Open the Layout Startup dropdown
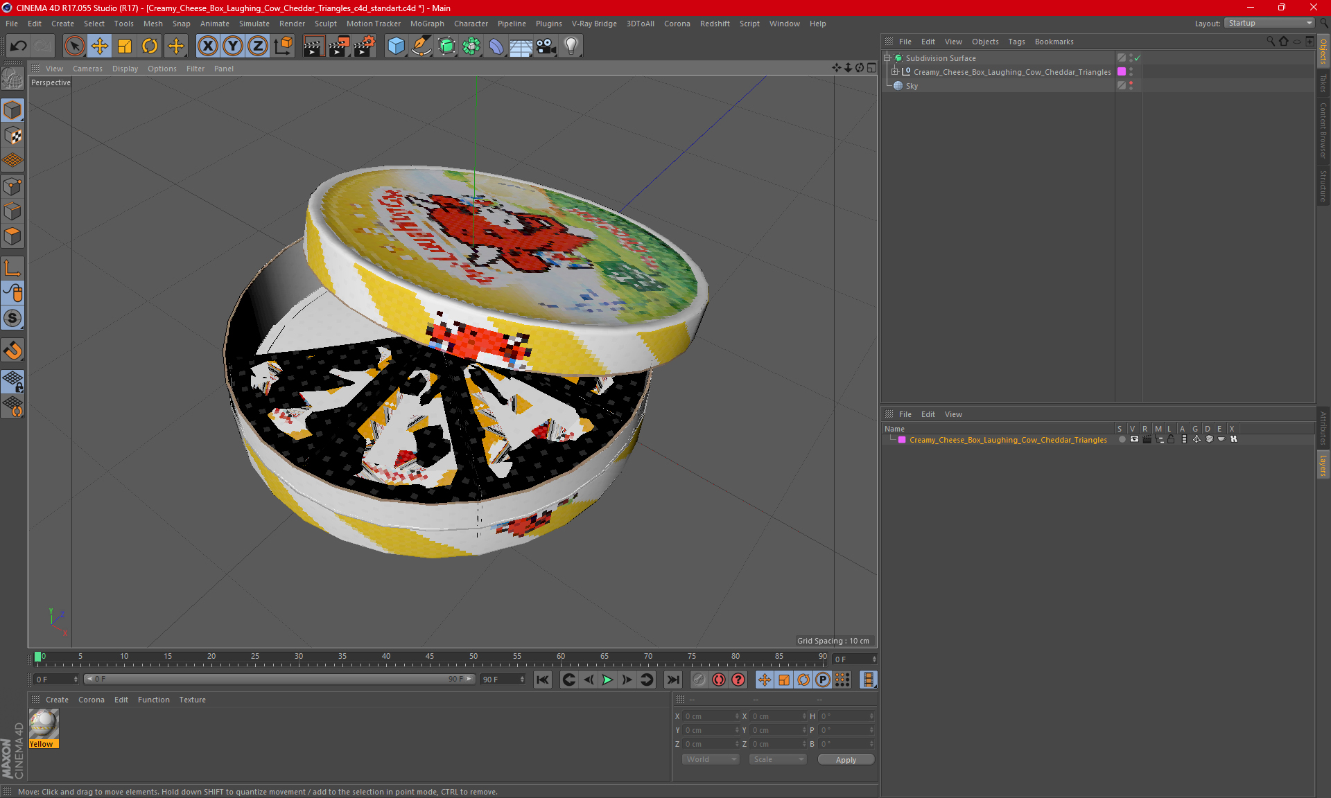Image resolution: width=1331 pixels, height=798 pixels. [1269, 23]
